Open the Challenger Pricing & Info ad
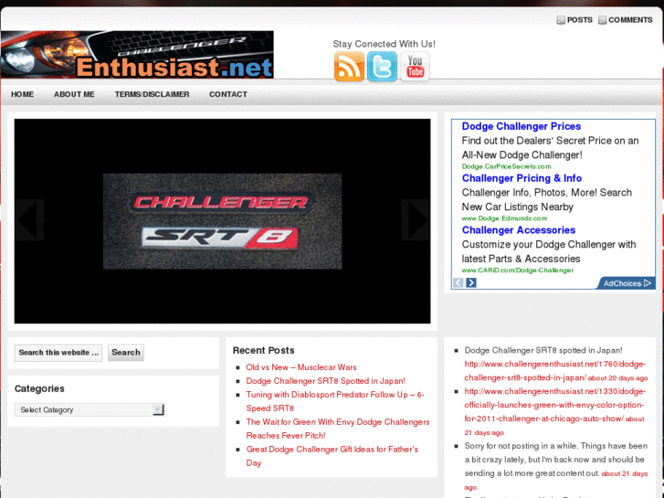The image size is (664, 498). (x=522, y=178)
